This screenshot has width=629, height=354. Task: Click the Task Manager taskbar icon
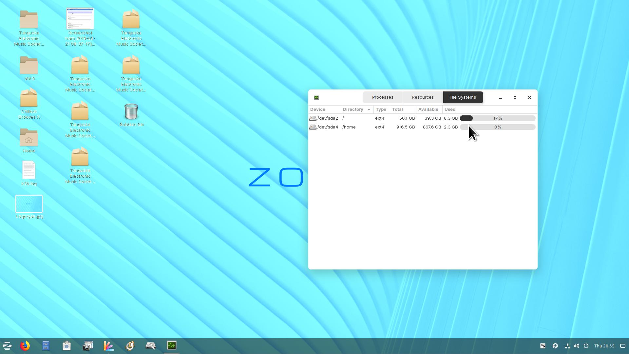pyautogui.click(x=172, y=346)
